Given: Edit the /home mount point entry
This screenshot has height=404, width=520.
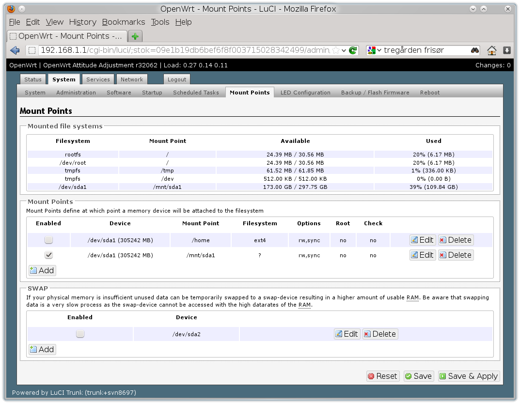Looking at the screenshot, I should coord(423,240).
